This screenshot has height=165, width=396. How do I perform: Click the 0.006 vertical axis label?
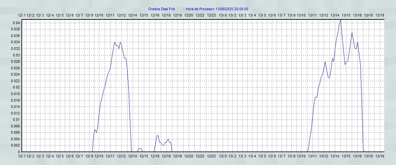pos(15,132)
